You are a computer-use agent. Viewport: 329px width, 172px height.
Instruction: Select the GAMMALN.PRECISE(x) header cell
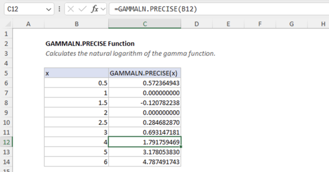pos(145,73)
